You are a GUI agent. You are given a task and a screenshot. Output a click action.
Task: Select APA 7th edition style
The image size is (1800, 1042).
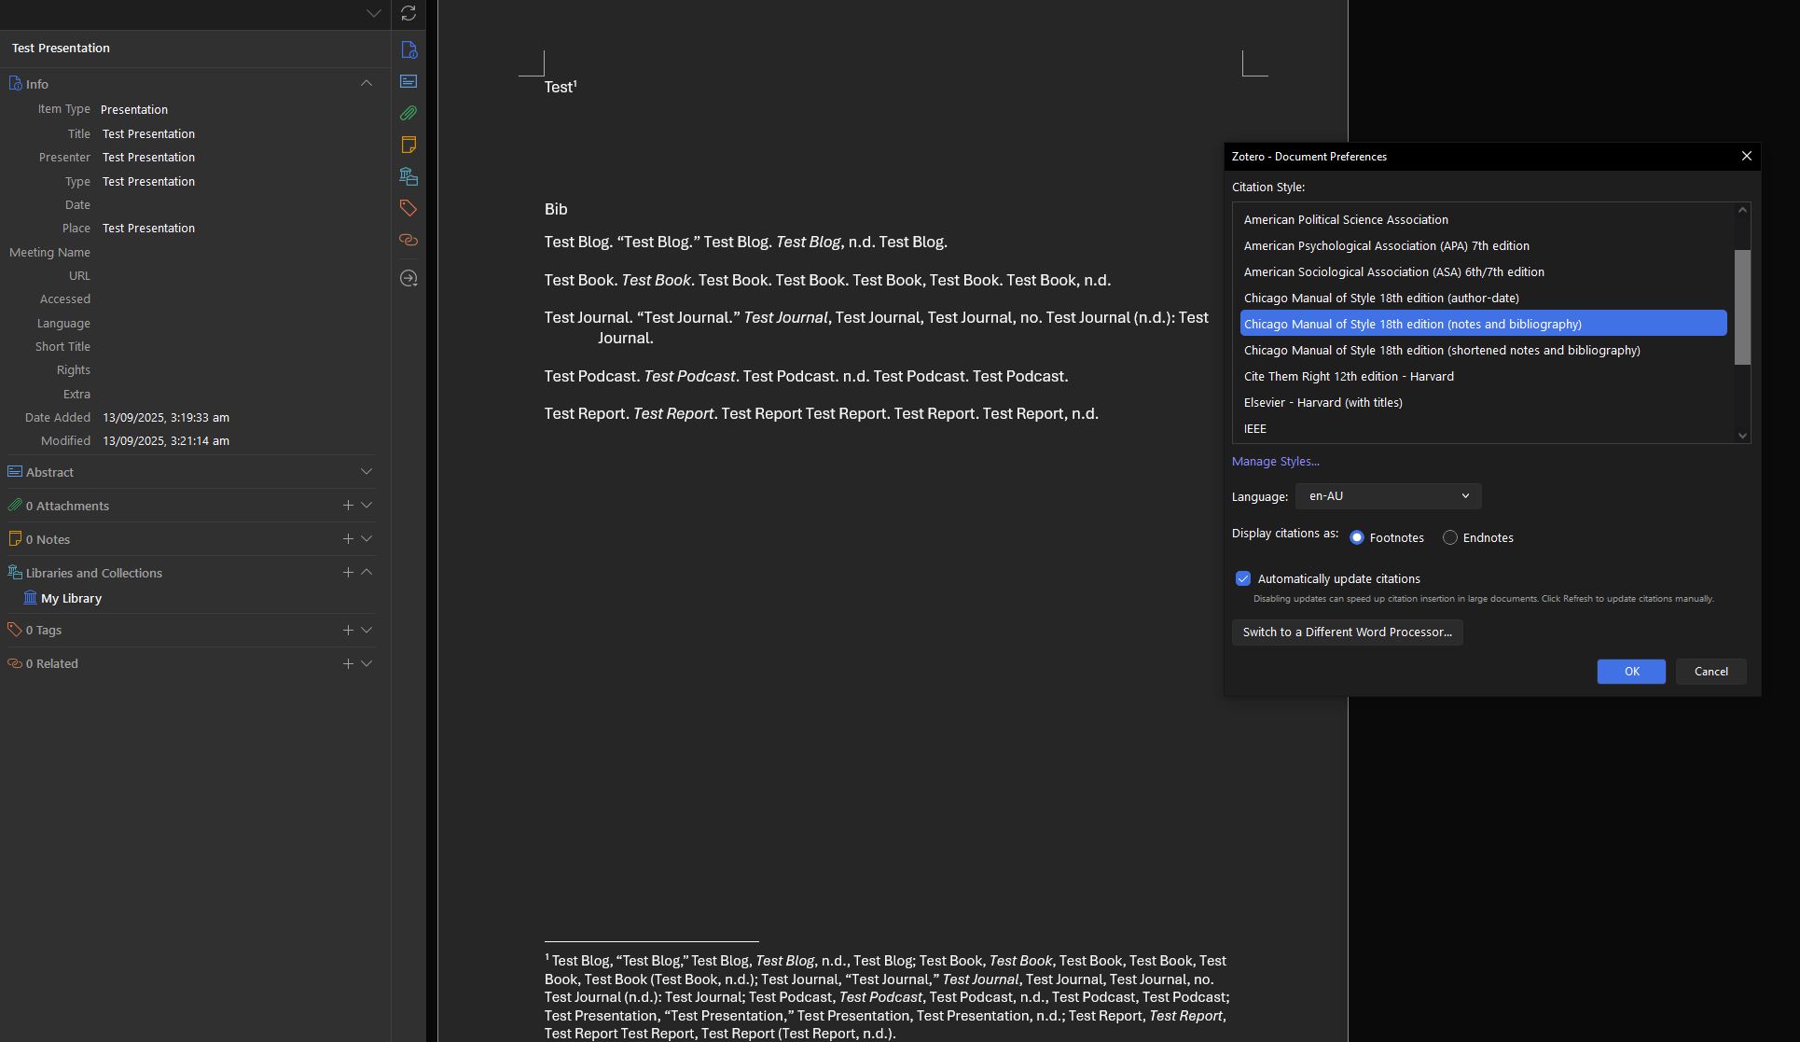click(1386, 246)
